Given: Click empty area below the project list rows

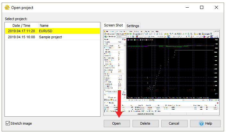Looking at the screenshot, I should tap(51, 80).
